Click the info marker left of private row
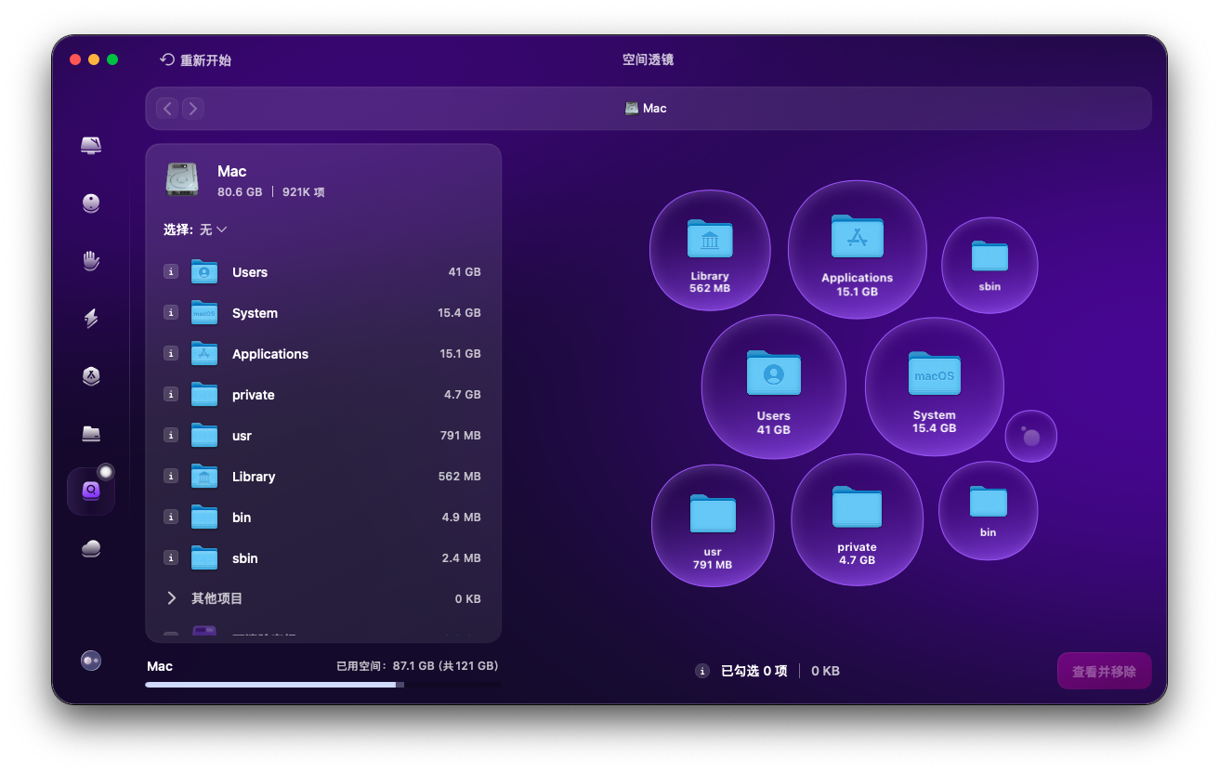1219x773 pixels. tap(171, 395)
